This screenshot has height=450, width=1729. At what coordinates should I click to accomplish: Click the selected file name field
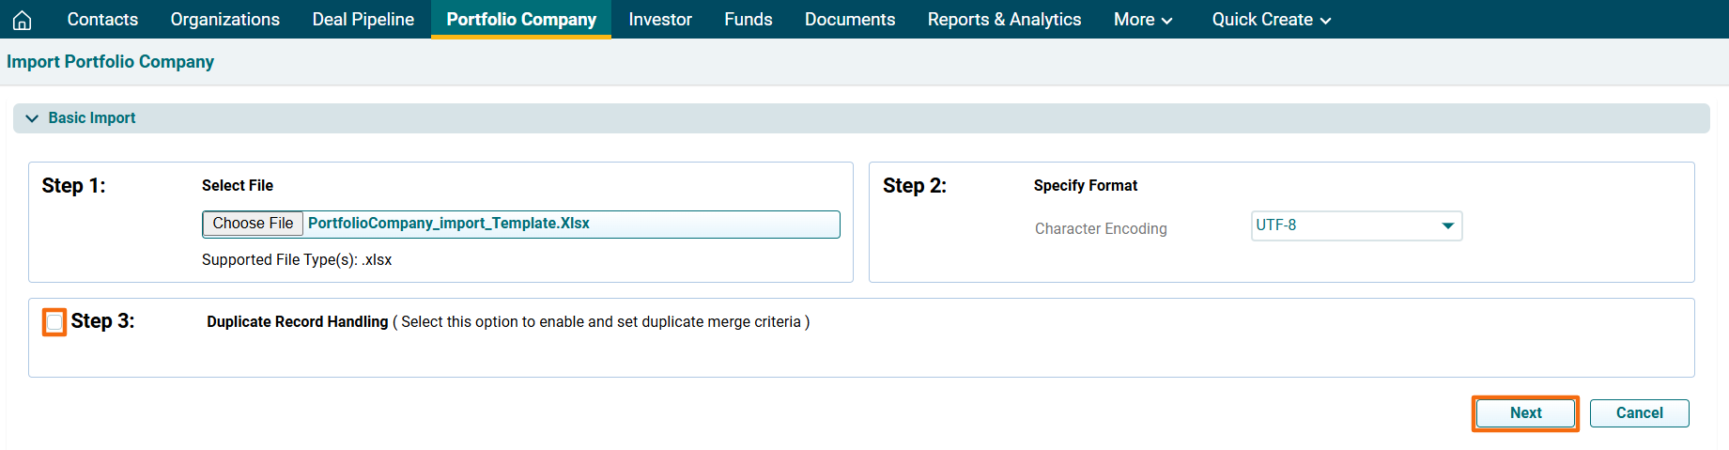click(x=569, y=224)
